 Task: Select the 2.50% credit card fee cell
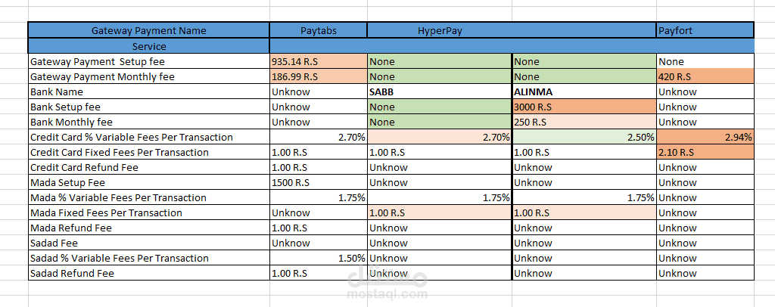click(584, 137)
